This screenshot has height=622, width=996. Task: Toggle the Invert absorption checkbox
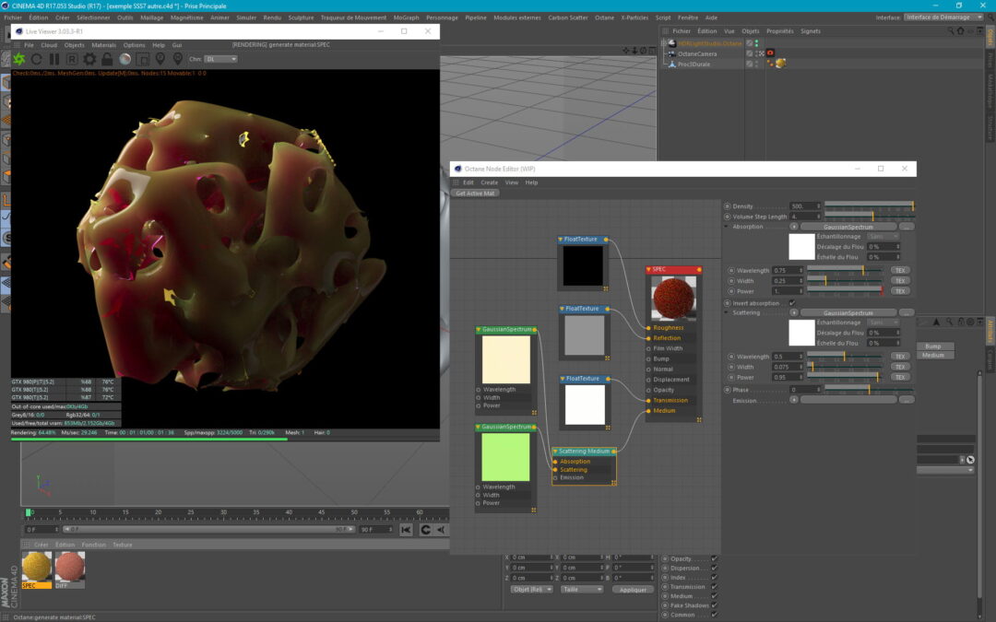tap(792, 303)
